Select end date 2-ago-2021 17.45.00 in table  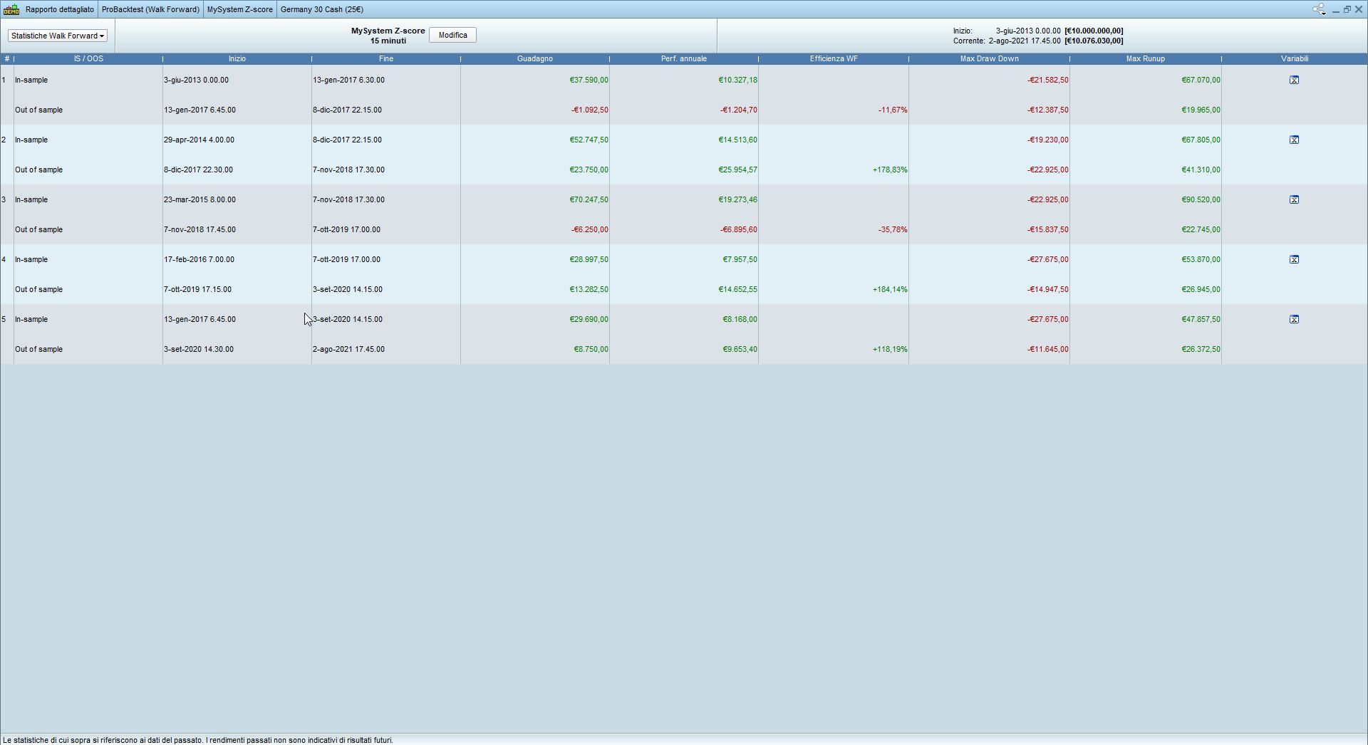point(348,349)
